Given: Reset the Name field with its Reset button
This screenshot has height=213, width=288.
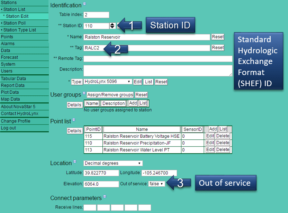Looking at the screenshot, I should click(218, 37).
